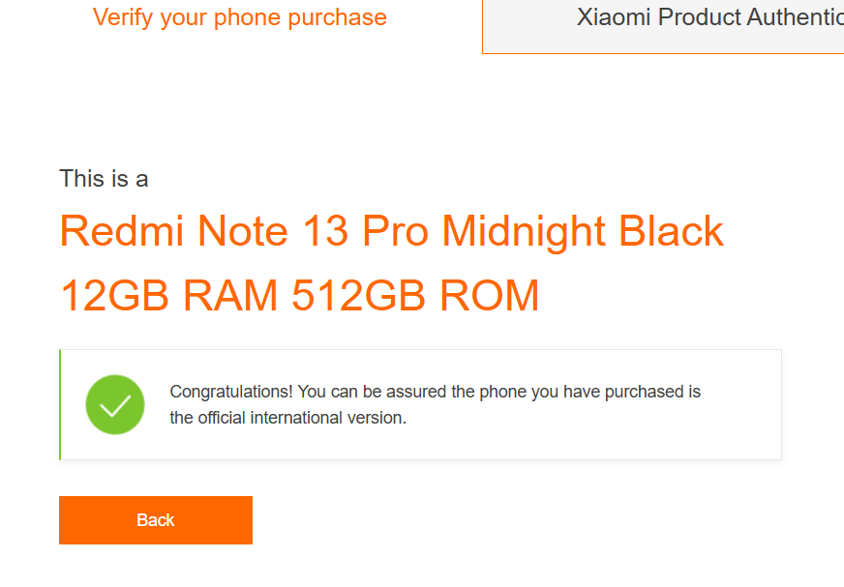Click the word 'Redmi' in the heading

(x=121, y=231)
